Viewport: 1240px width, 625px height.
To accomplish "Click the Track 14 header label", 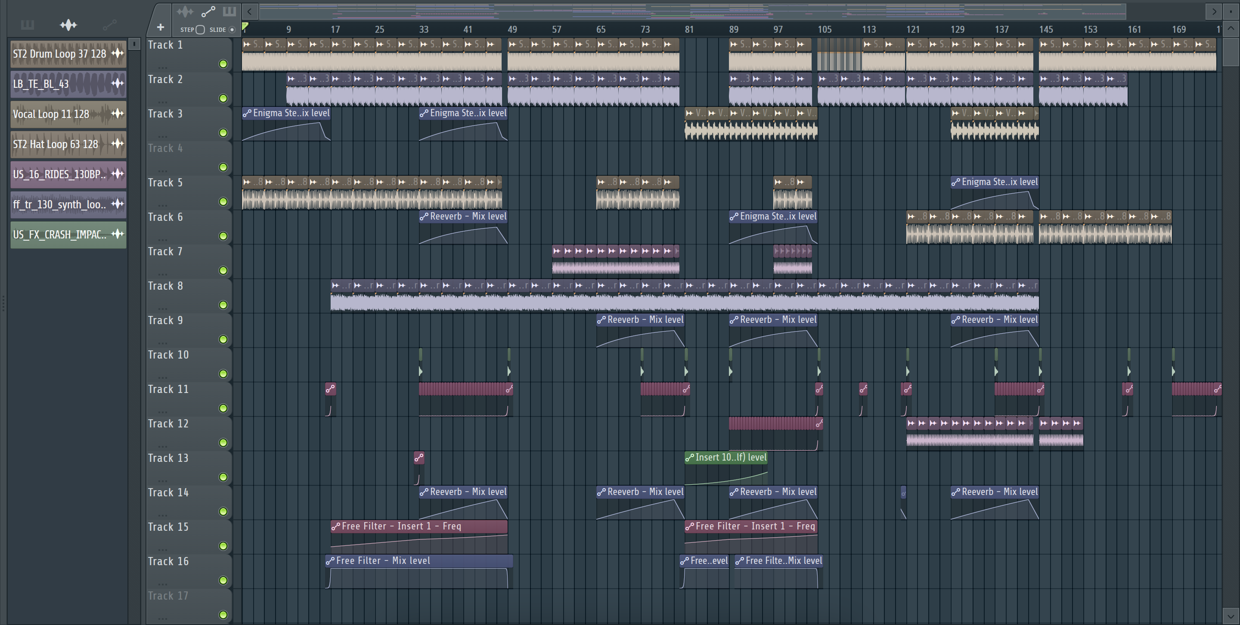I will [168, 493].
